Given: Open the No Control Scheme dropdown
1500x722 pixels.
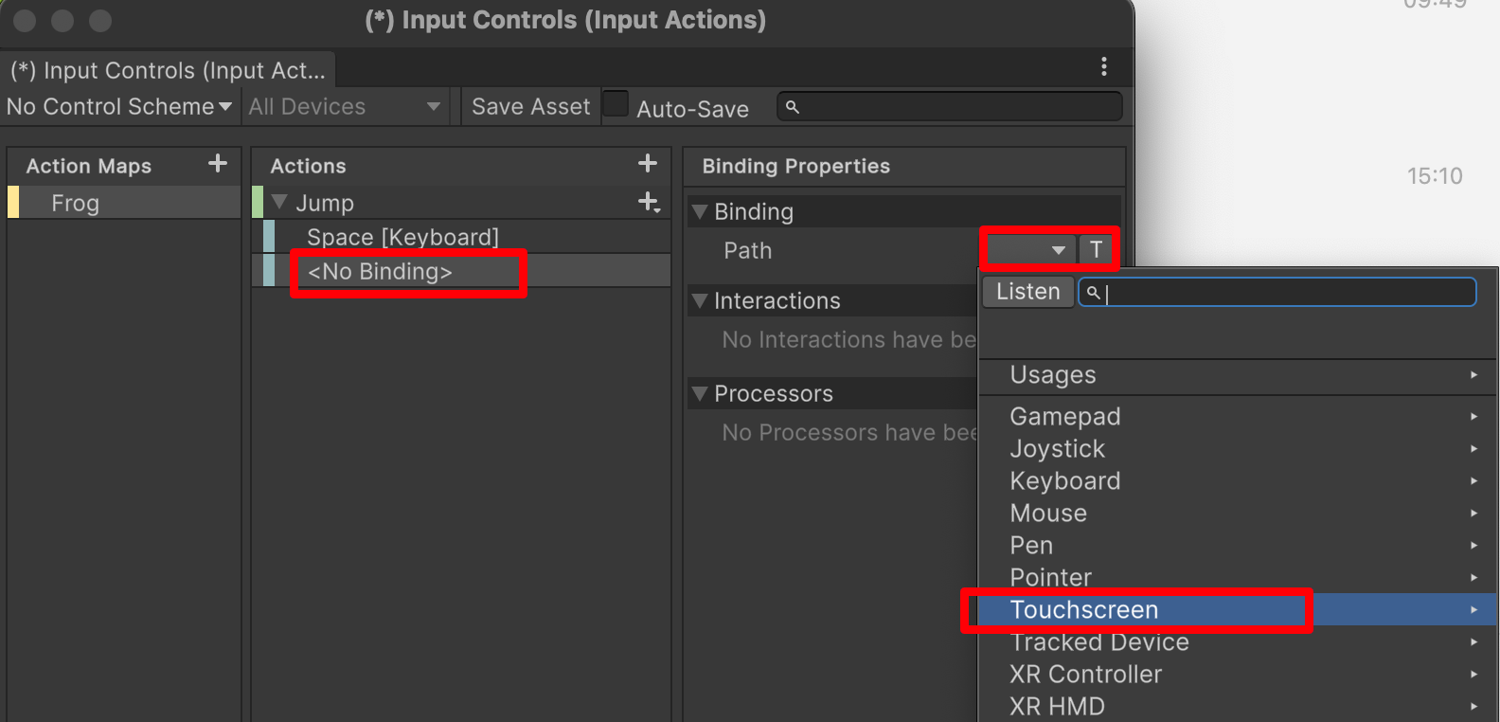Looking at the screenshot, I should (119, 107).
